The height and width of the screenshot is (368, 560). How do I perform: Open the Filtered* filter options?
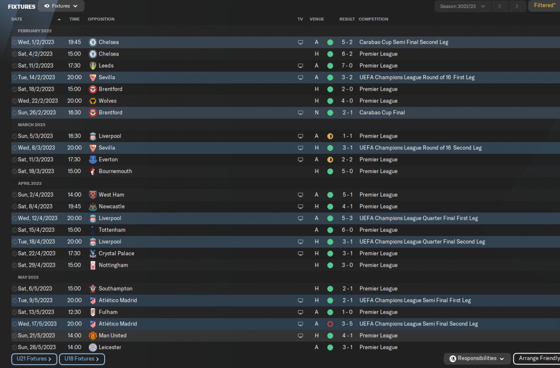click(x=544, y=6)
